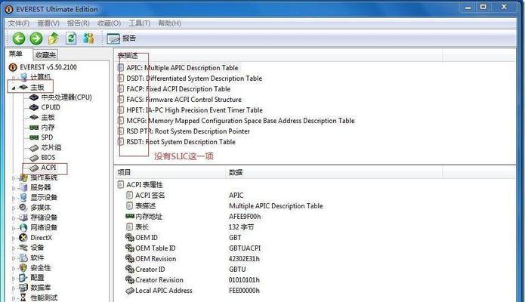Select the 内存 tree item

coord(48,128)
